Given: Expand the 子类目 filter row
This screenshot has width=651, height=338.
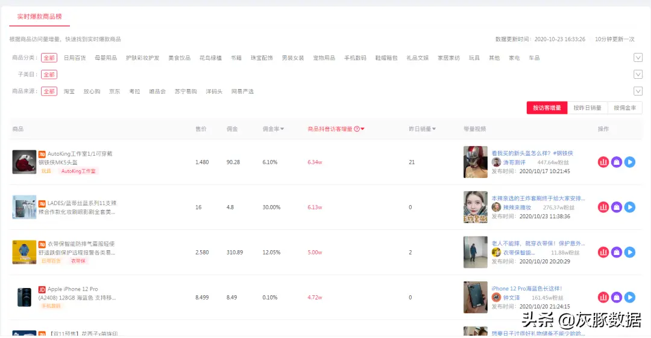Looking at the screenshot, I should click(x=638, y=75).
